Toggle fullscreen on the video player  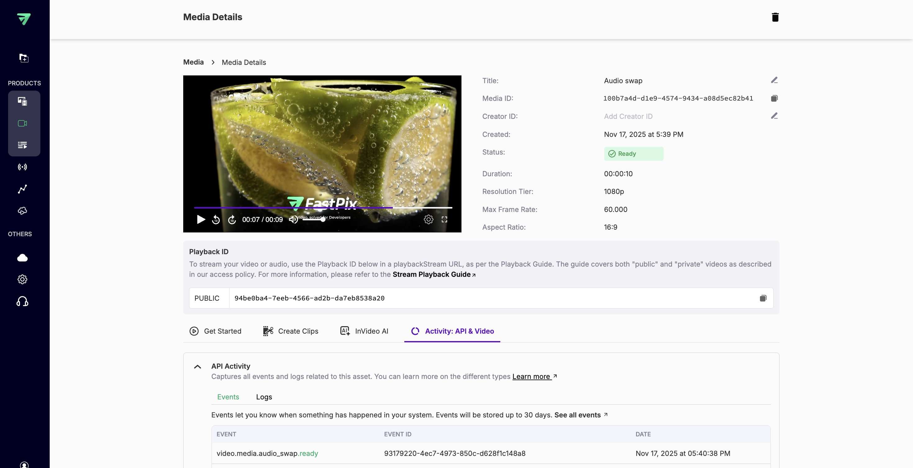[444, 220]
